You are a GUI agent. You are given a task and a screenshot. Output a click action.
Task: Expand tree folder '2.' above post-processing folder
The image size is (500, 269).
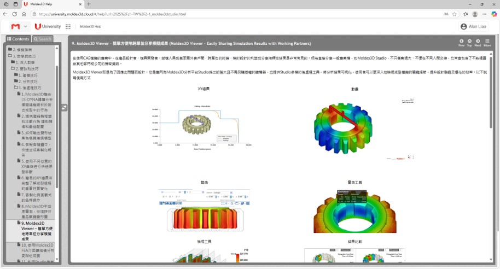pos(16,81)
